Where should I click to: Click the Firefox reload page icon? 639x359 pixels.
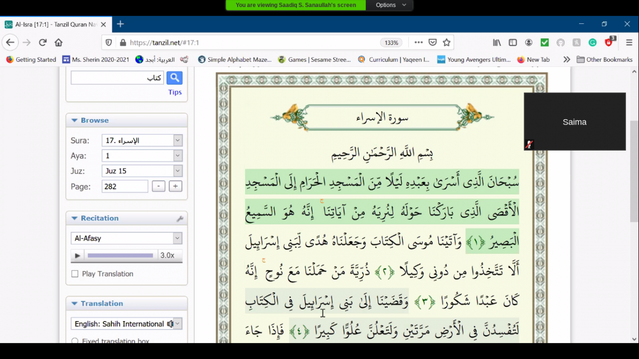click(x=43, y=43)
